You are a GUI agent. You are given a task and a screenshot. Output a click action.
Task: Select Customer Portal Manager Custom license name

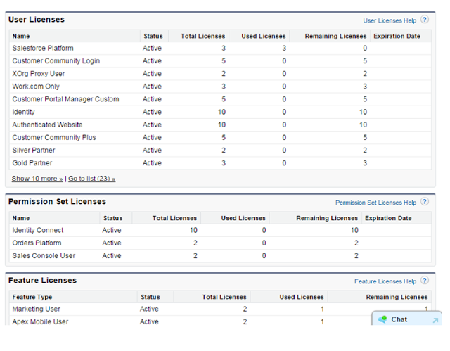coord(65,99)
